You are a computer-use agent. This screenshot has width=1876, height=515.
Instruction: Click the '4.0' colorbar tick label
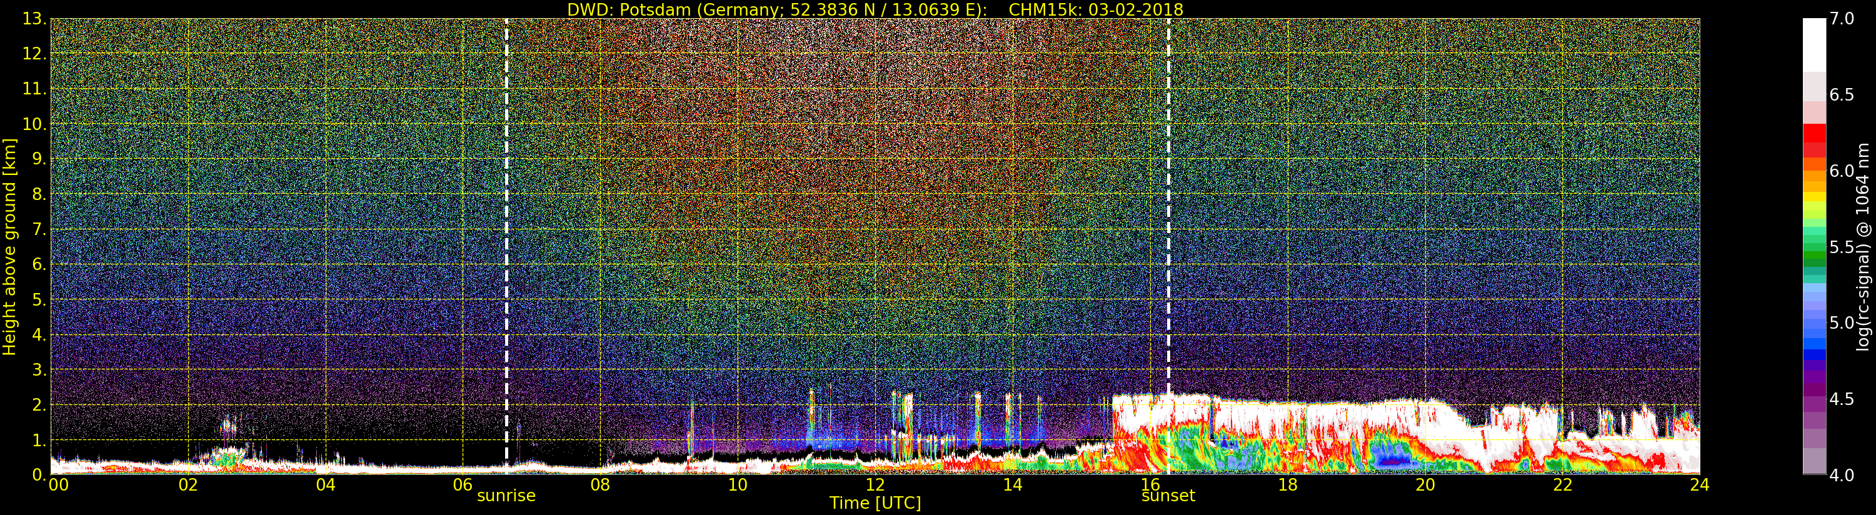pos(1842,475)
